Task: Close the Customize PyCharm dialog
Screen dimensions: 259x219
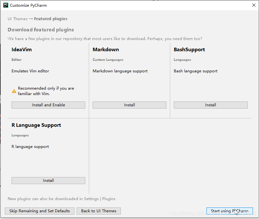Action: [x=254, y=5]
